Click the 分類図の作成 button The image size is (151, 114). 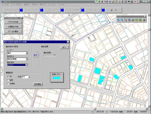click(13, 27)
